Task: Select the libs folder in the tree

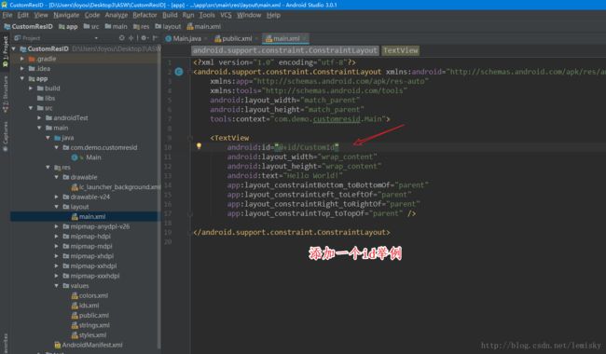Action: (46, 98)
